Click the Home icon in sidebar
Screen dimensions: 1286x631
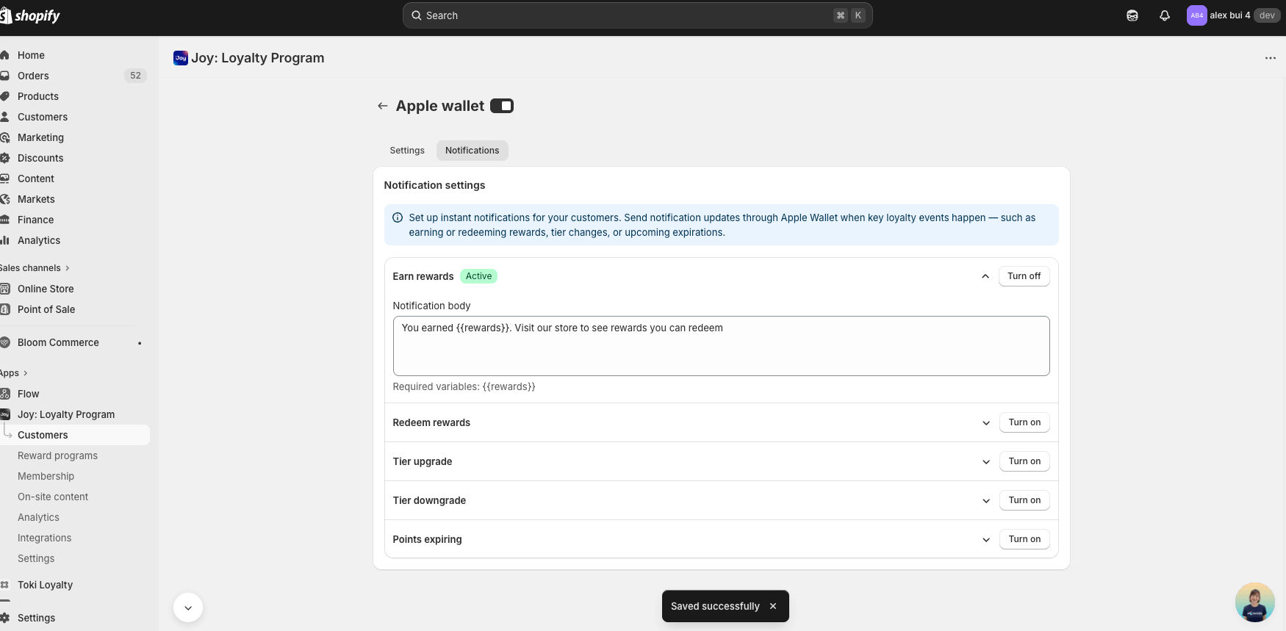(4, 55)
